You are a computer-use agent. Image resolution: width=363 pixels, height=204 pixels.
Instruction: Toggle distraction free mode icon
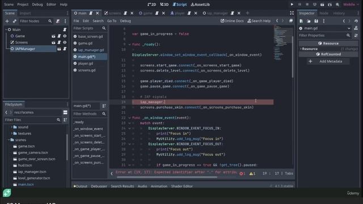tap(292, 13)
